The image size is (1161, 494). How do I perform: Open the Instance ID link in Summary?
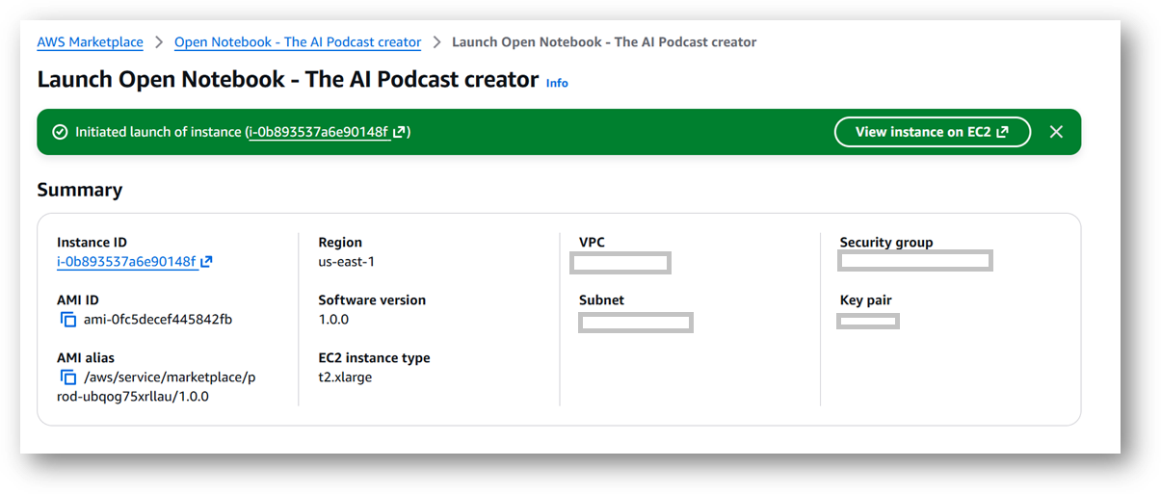tap(126, 262)
